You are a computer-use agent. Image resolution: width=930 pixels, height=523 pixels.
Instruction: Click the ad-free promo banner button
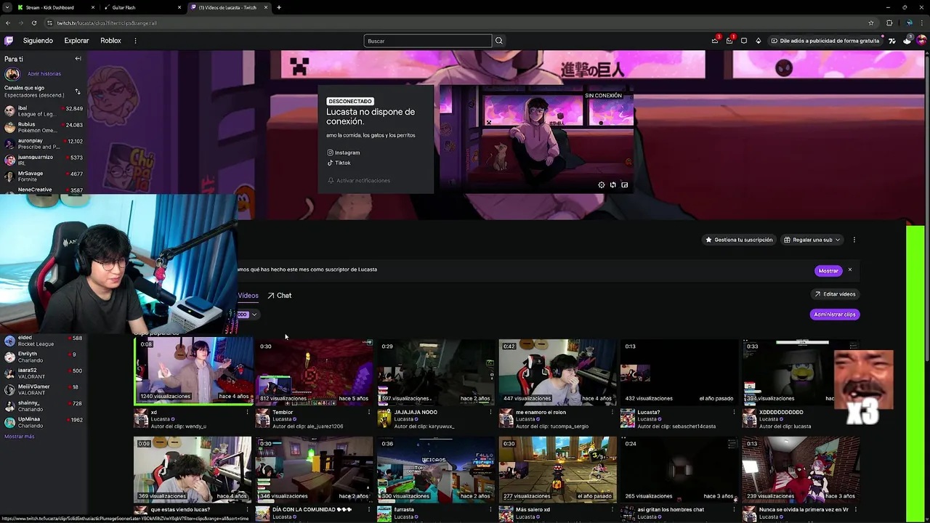pyautogui.click(x=825, y=41)
